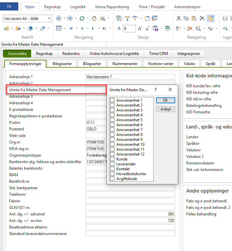Viewport: 232px width, 251px height.
Task: Click the font size field showing 9
Action: (129, 29)
